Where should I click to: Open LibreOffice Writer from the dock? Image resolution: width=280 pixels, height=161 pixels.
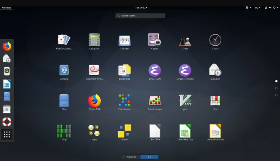pyautogui.click(x=7, y=84)
